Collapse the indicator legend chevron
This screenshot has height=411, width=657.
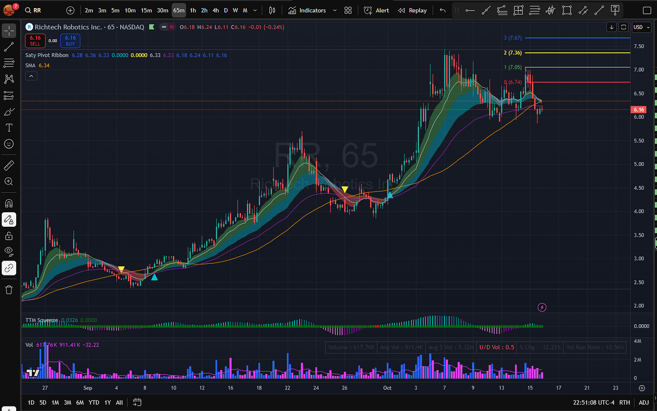click(x=31, y=76)
